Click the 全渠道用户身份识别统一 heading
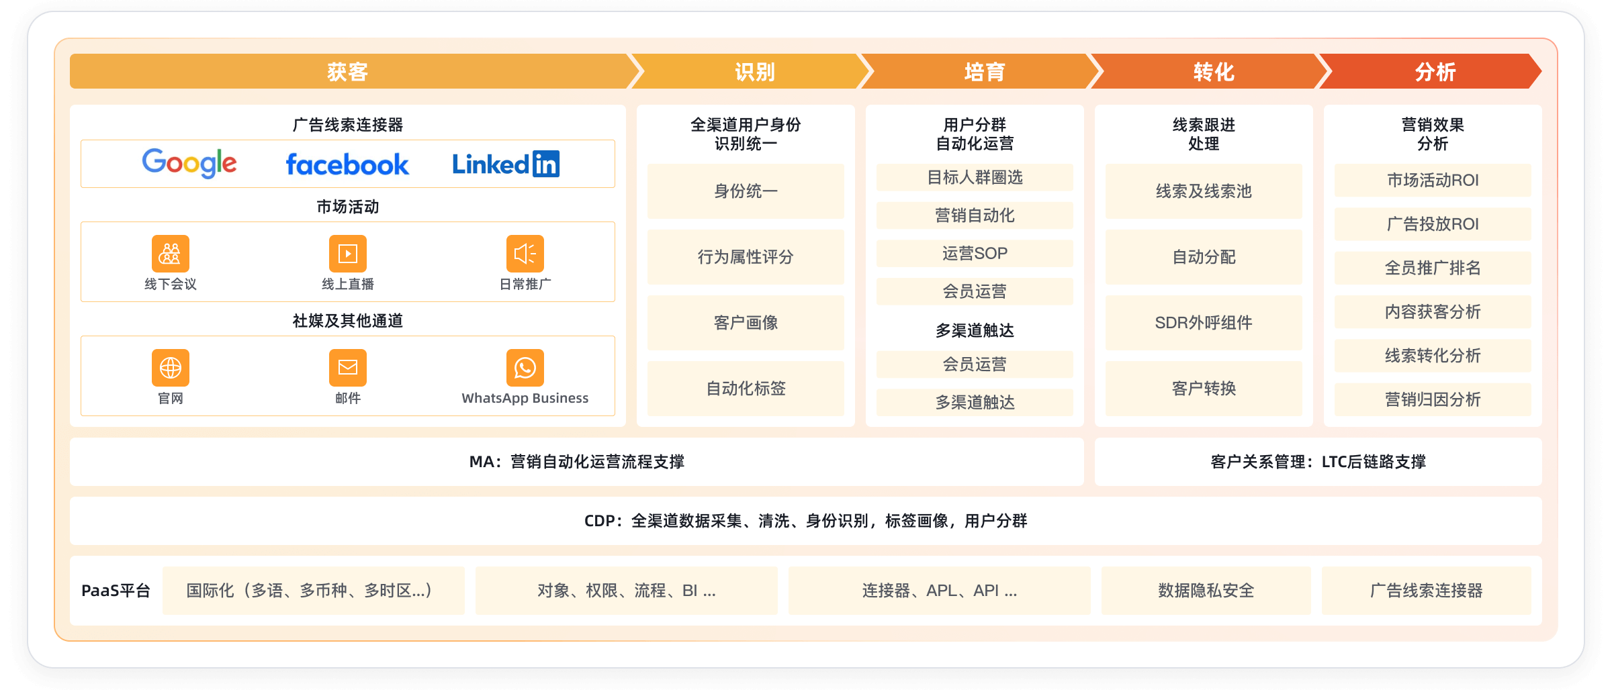Viewport: 1612px width, 690px height. [x=746, y=134]
